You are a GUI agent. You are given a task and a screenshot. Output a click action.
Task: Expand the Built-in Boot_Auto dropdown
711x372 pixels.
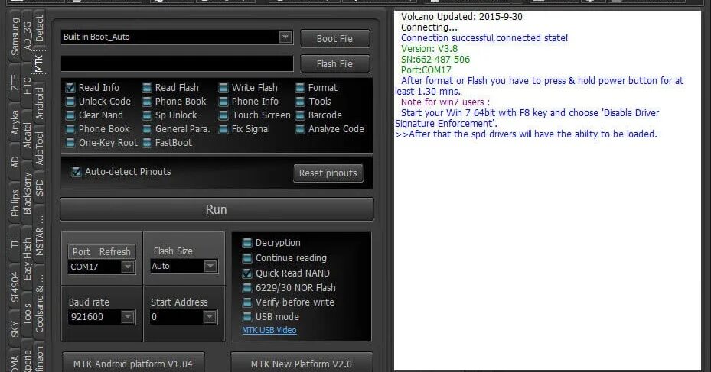pos(285,37)
